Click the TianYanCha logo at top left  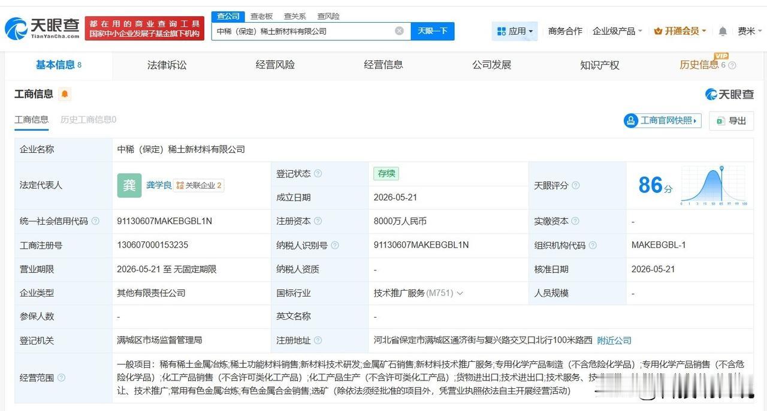(x=43, y=28)
